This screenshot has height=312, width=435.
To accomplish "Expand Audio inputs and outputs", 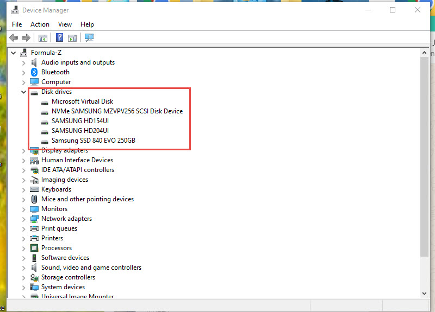I will tap(23, 63).
